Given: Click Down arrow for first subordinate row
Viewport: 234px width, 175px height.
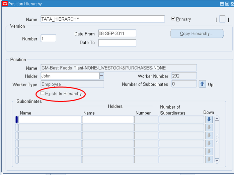Looking at the screenshot, I should click(x=209, y=120).
